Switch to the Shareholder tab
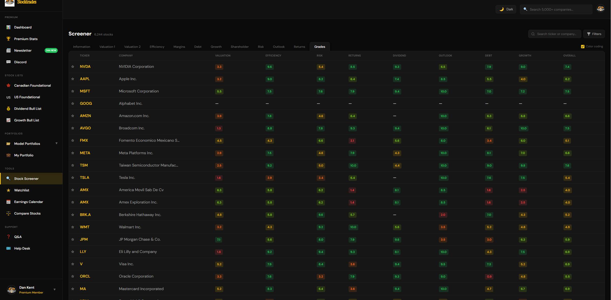 pos(239,47)
